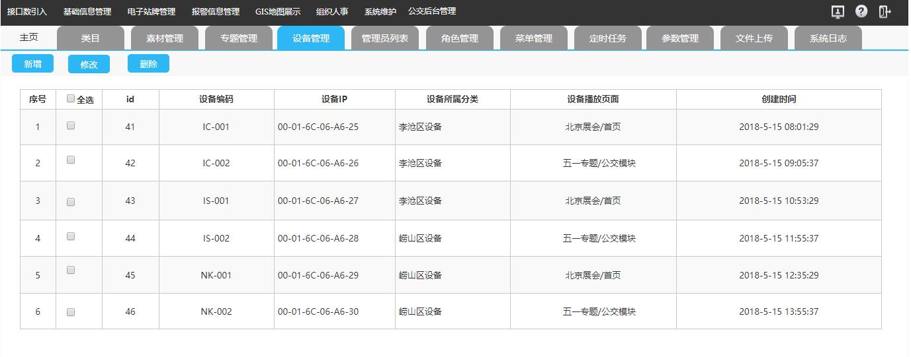Click timestamp 2018-5-15 09:05:37
This screenshot has width=911, height=357.
pyautogui.click(x=779, y=163)
